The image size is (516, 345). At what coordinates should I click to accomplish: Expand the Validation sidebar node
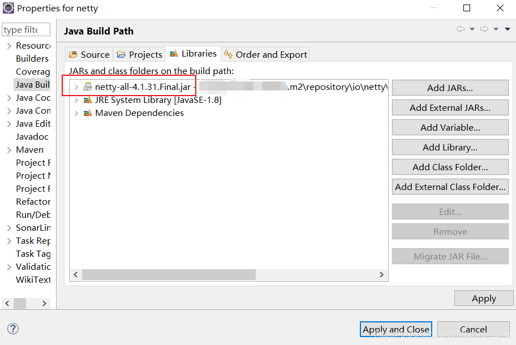(9, 267)
